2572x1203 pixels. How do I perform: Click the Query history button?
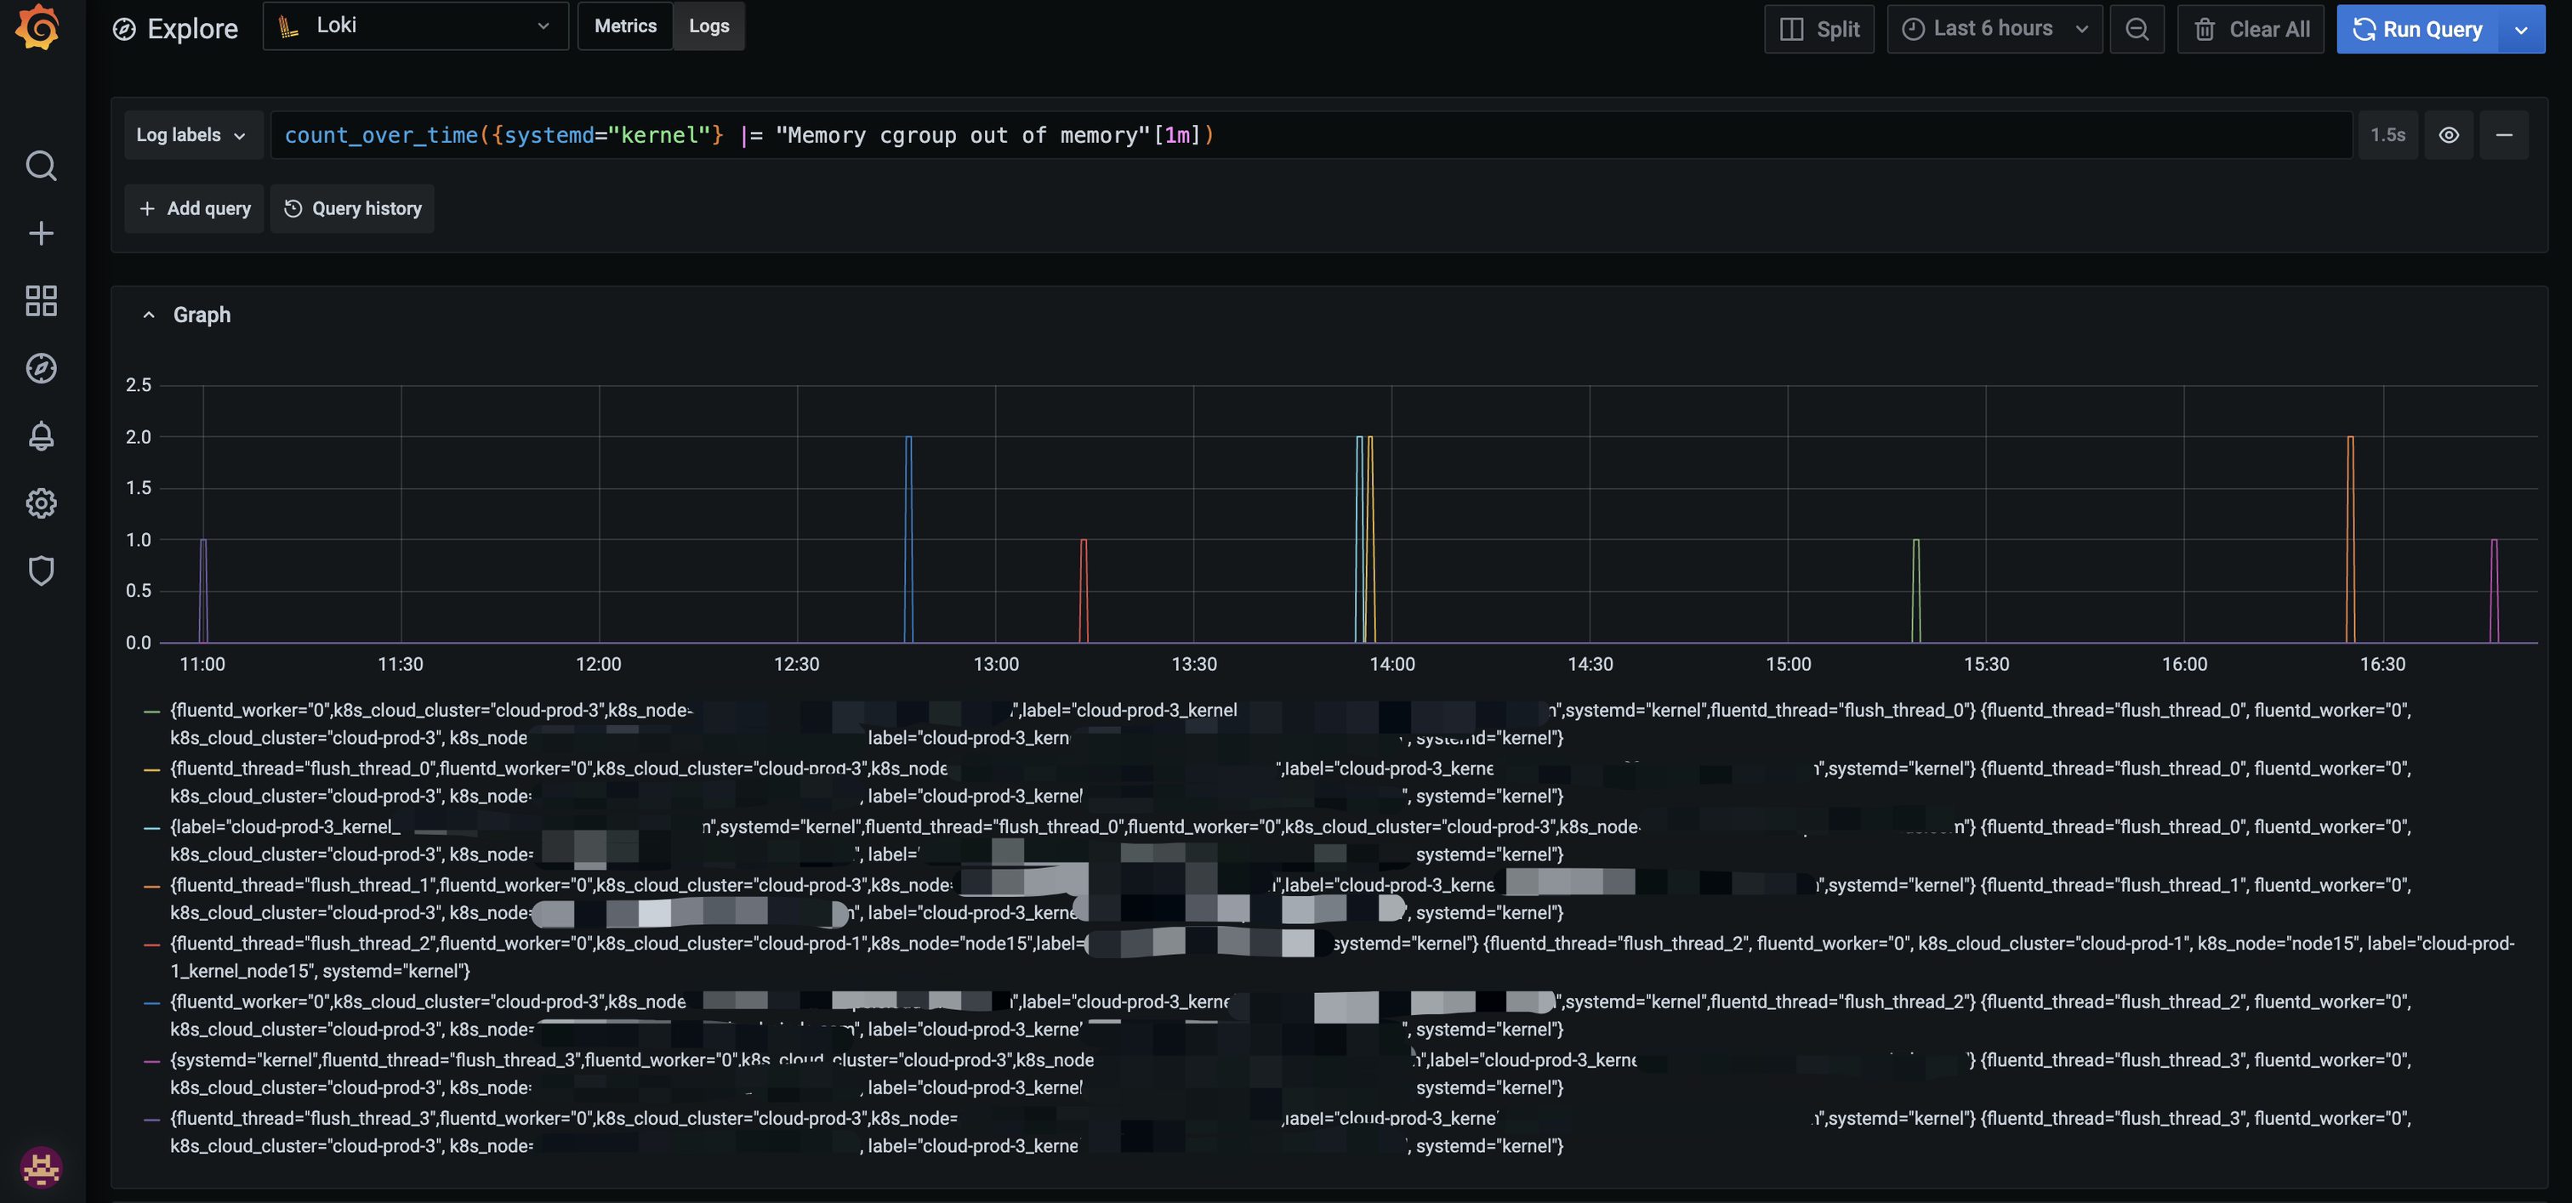(352, 208)
